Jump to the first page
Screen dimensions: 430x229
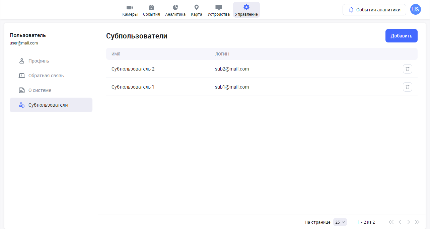pos(391,222)
